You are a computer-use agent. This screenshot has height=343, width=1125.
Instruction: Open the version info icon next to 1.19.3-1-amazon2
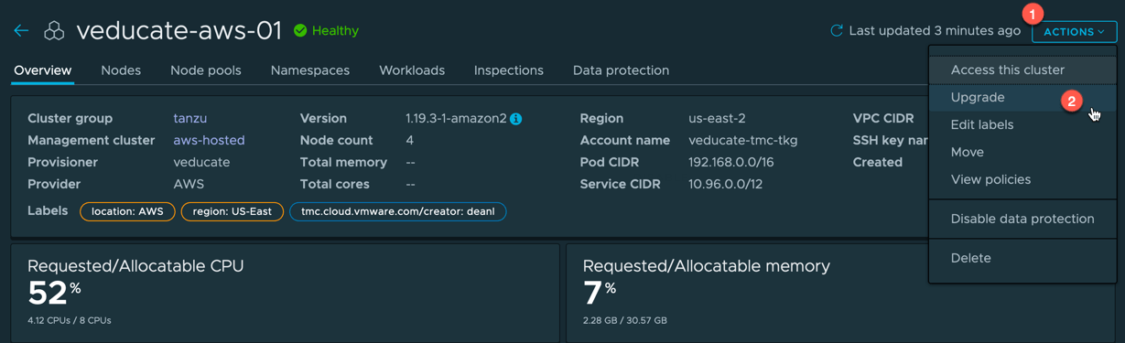click(516, 119)
